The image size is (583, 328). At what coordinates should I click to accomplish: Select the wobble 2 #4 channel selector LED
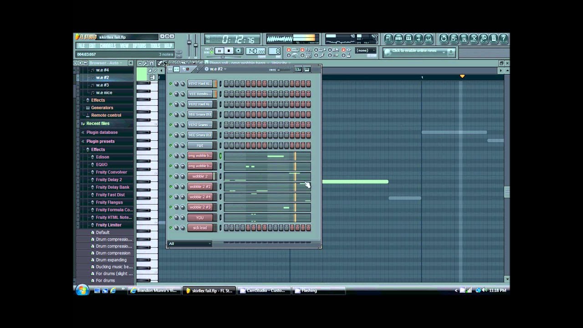[220, 197]
